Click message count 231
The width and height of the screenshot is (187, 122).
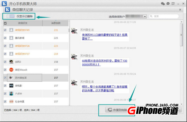(56, 30)
